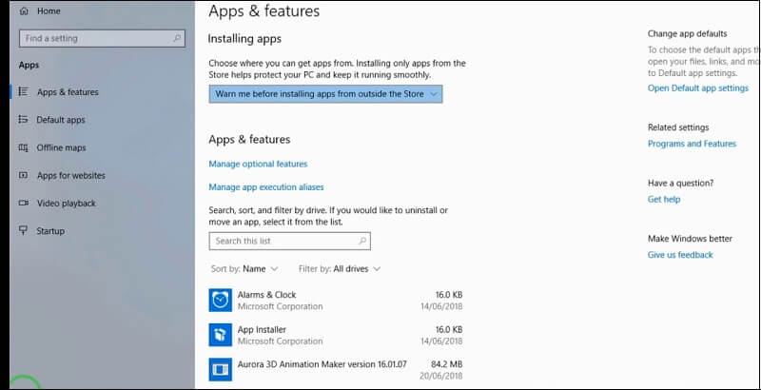Open the app install source dropdown
The height and width of the screenshot is (390, 761).
[325, 94]
